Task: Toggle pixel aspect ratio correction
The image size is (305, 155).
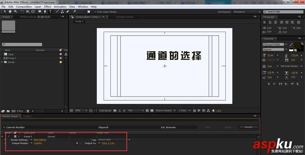Action: click(x=194, y=110)
